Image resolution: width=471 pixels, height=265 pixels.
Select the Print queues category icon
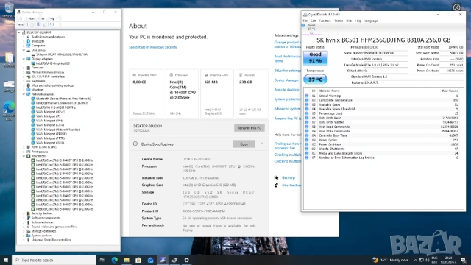pyautogui.click(x=28, y=152)
